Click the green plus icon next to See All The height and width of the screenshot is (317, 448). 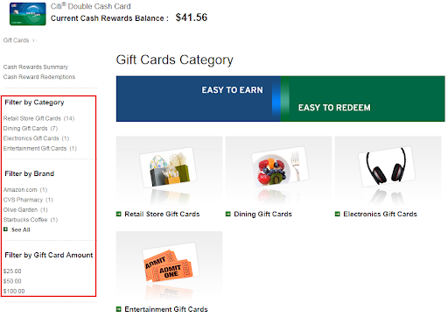tap(5, 229)
